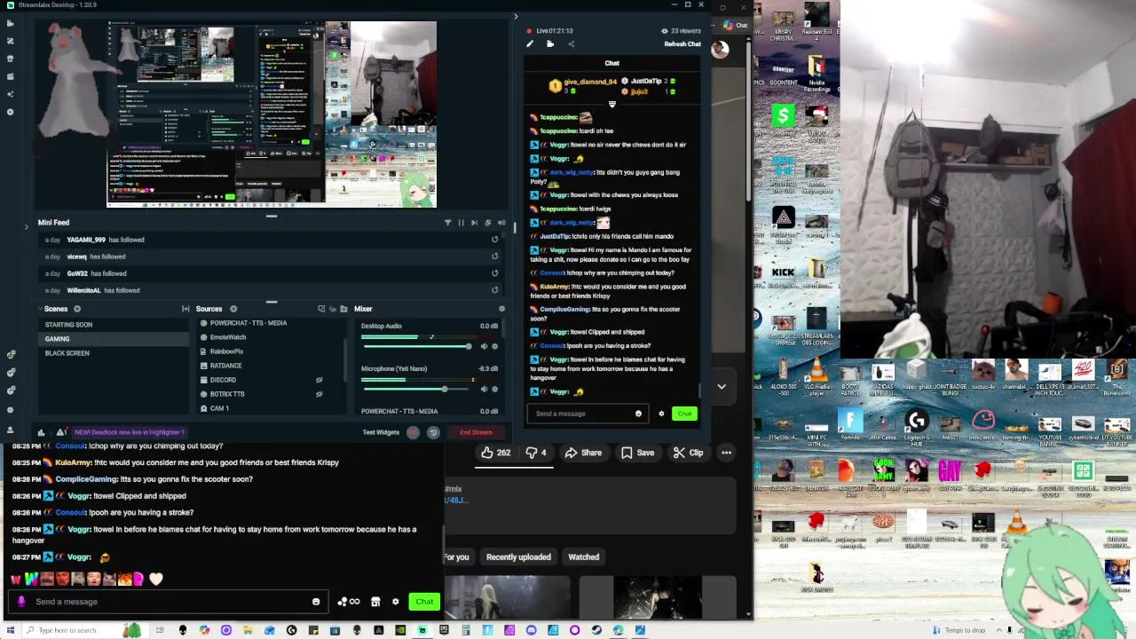Click Refresh Chat
Image resolution: width=1136 pixels, height=639 pixels.
tap(682, 44)
